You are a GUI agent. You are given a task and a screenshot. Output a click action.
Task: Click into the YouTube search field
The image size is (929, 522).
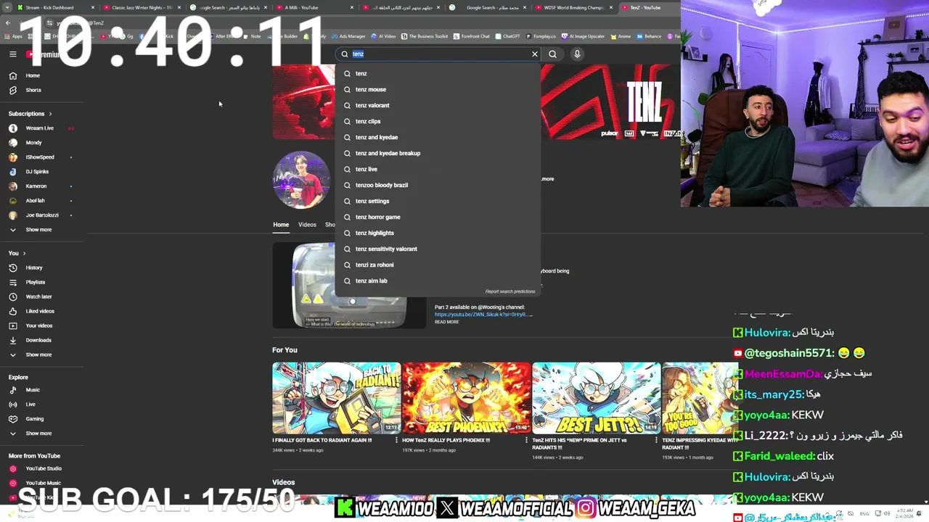[x=439, y=54]
